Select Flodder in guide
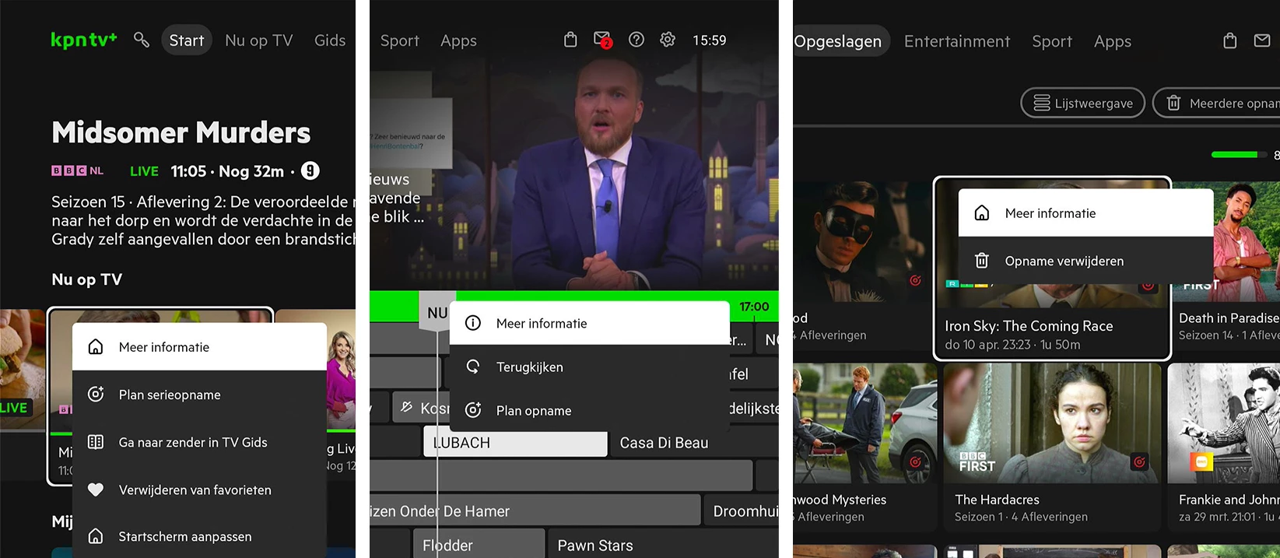 (x=478, y=546)
